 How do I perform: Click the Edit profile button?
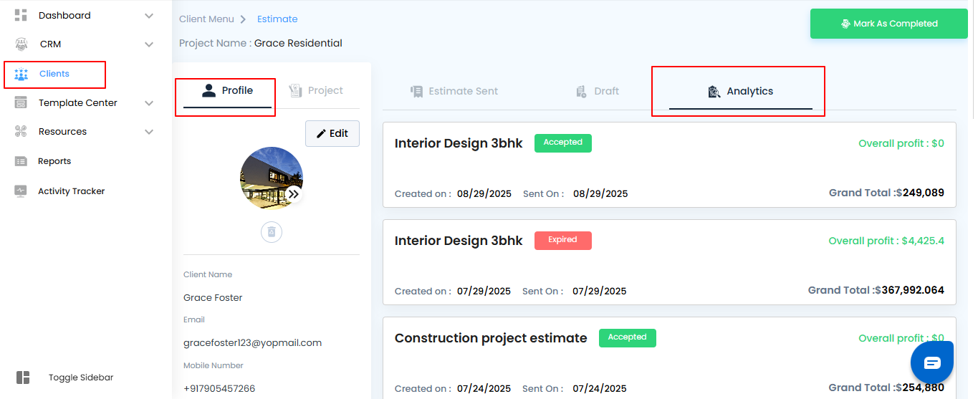pos(332,133)
